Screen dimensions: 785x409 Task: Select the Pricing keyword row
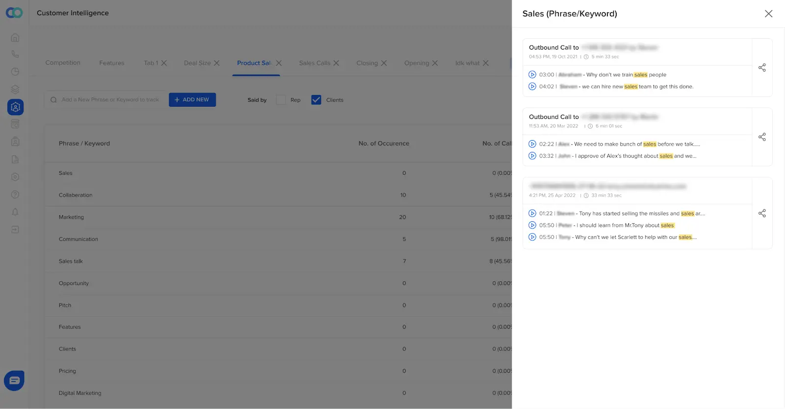tap(278, 371)
